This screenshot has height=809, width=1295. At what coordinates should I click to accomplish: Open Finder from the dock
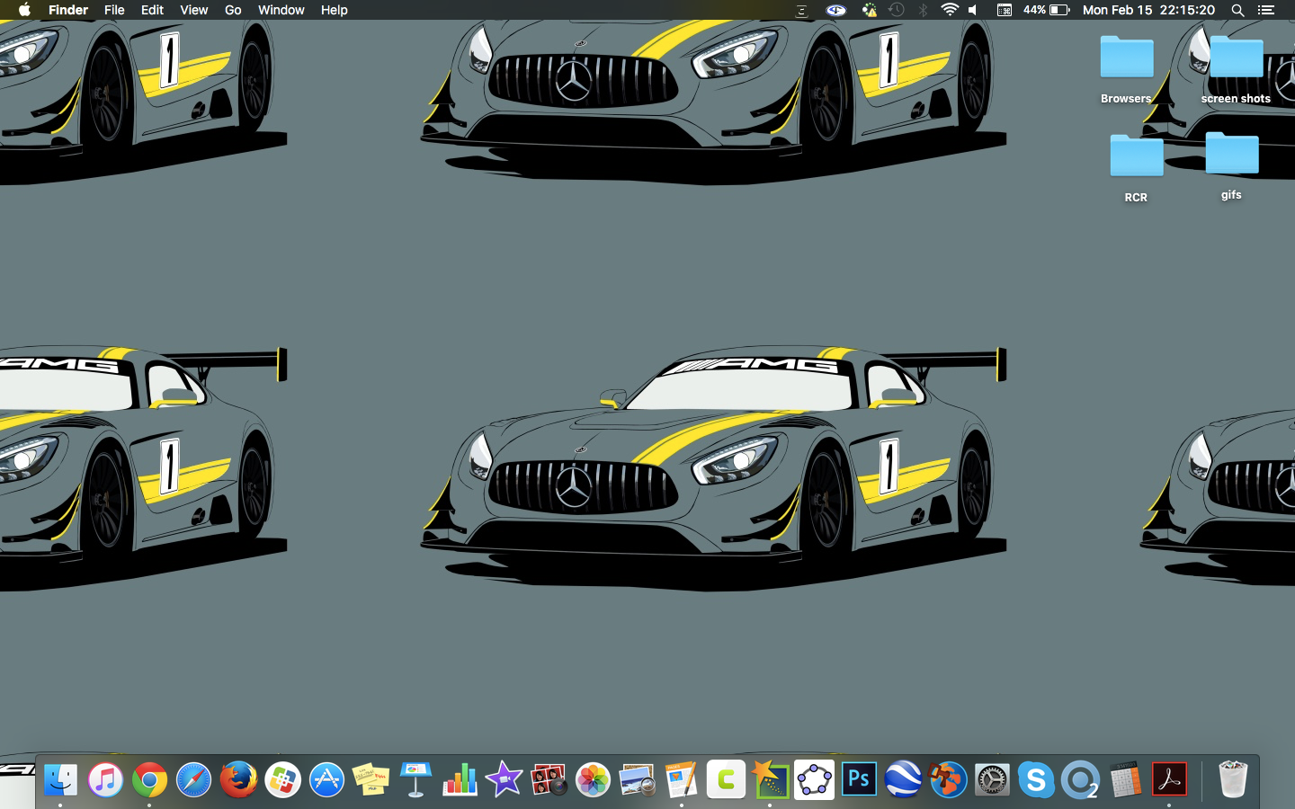[x=60, y=779]
